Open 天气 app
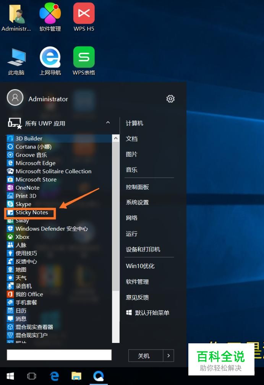Viewport: 264px width, 385px height. pos(59,278)
